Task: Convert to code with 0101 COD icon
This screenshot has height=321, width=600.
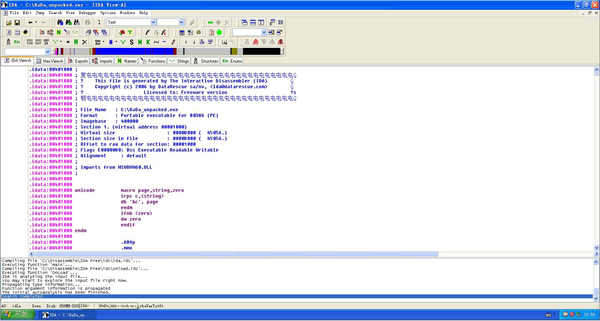Action: click(30, 42)
